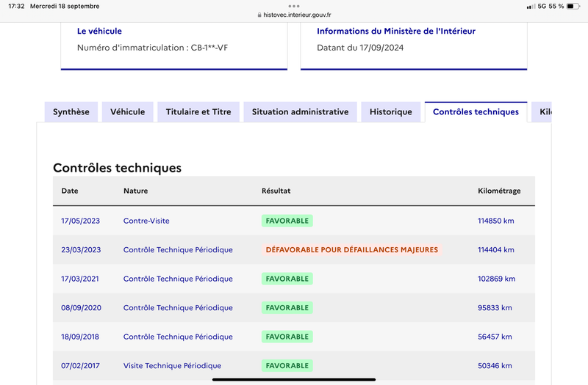Click the FAVORABLE badge for 17/03/2021
The width and height of the screenshot is (588, 385).
(x=287, y=279)
